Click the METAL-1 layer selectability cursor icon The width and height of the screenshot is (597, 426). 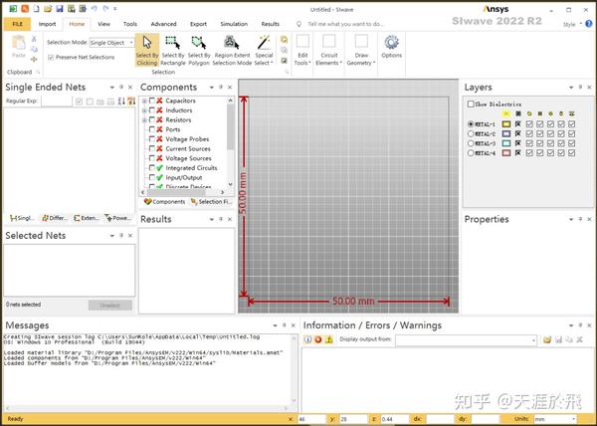(517, 124)
